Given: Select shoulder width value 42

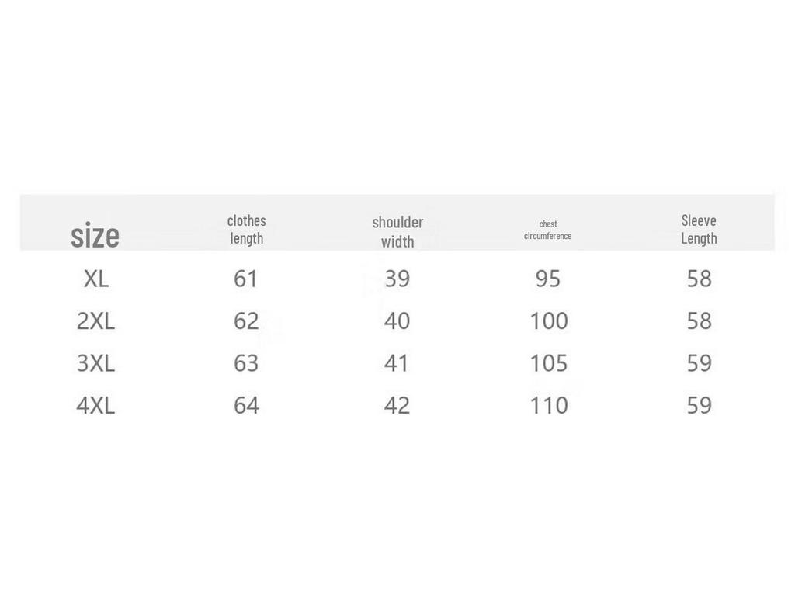Looking at the screenshot, I should (x=397, y=405).
